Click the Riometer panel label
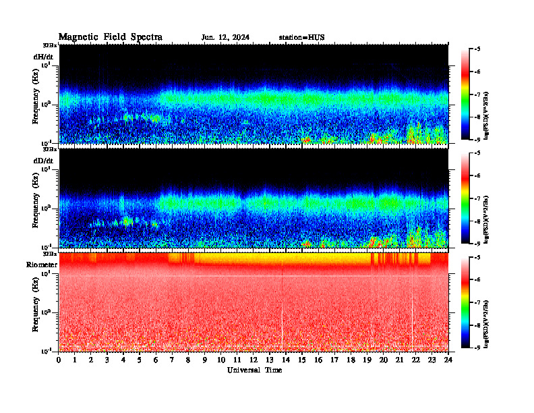 pos(42,265)
